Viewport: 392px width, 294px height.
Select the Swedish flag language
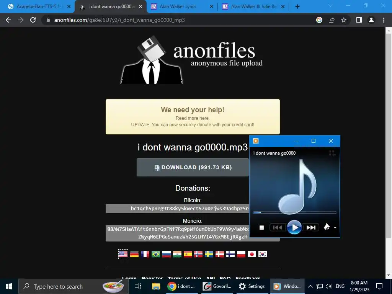point(209,254)
